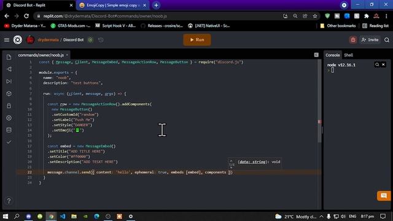Open the Replit hamburger menu
Viewport: 393px width, 221px height.
(7, 40)
